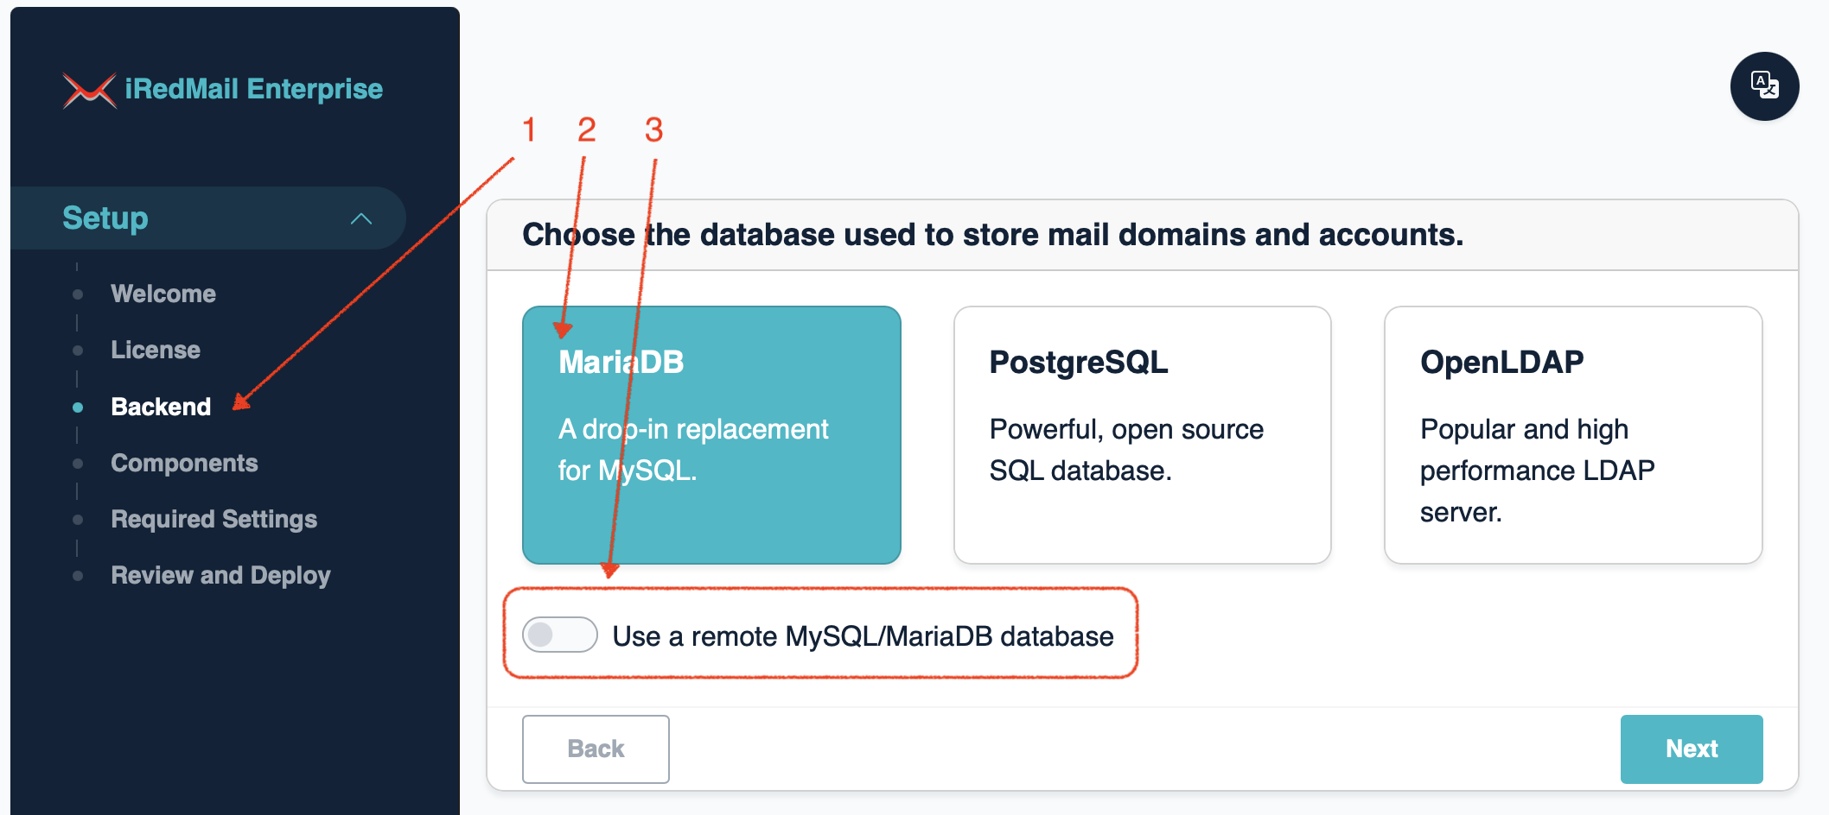1829x815 pixels.
Task: Enable the remote MySQL/MariaDB database toggle
Action: (559, 635)
